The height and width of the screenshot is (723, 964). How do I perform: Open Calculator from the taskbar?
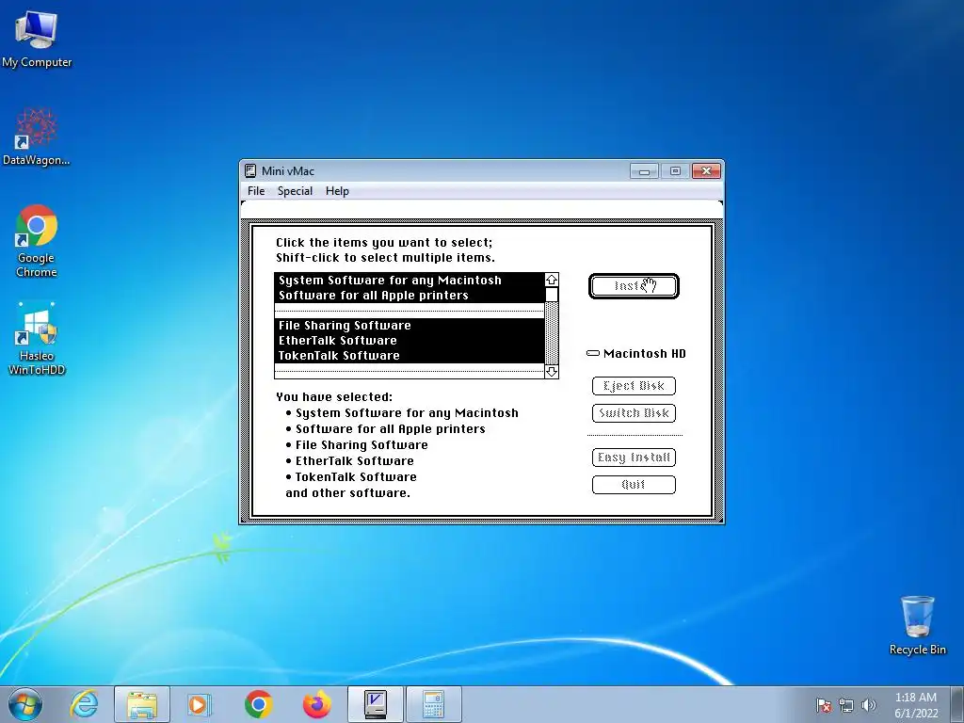[x=433, y=704]
